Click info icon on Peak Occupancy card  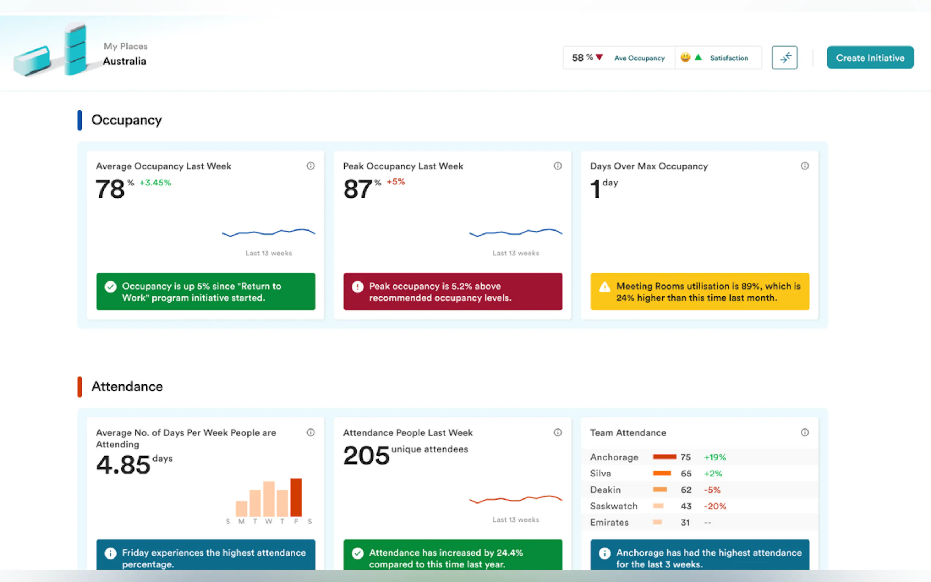coord(557,166)
